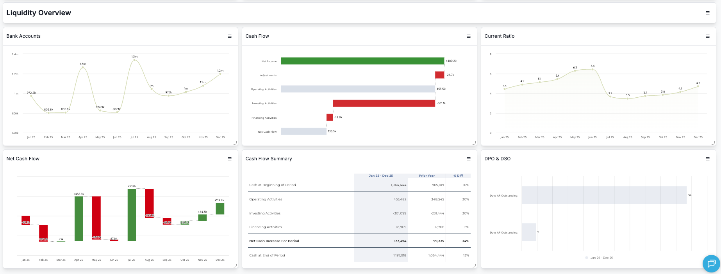Open Cash Flow panel menu icon
721x274 pixels.
pos(469,36)
